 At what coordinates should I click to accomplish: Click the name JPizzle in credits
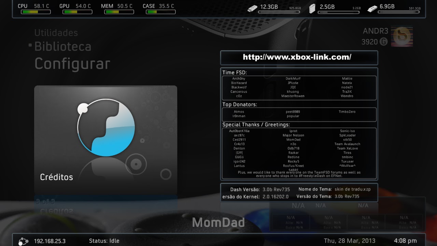293,83
